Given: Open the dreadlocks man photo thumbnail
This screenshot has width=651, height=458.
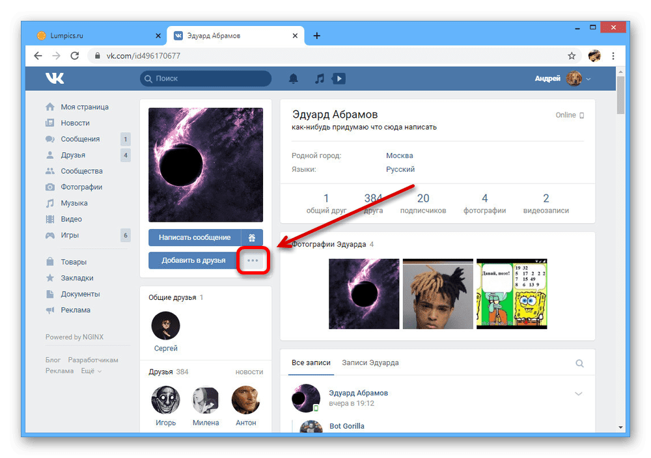Looking at the screenshot, I should 438,294.
